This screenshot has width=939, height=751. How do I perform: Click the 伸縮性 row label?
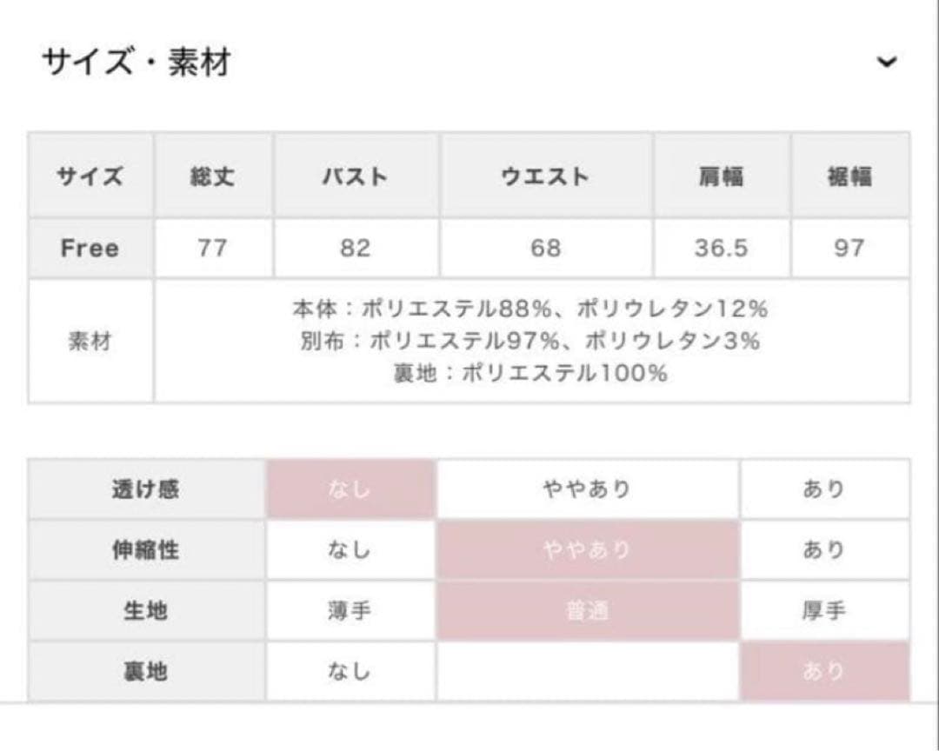point(146,550)
